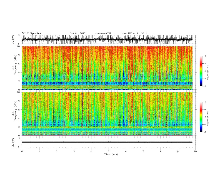Click the '9' tick on the Time axis

point(178,151)
